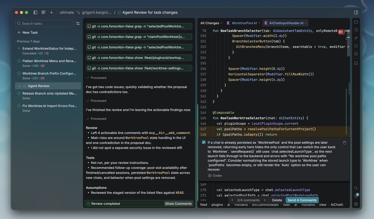Delete the Codex comment via trash icon
The image size is (374, 219).
click(344, 142)
